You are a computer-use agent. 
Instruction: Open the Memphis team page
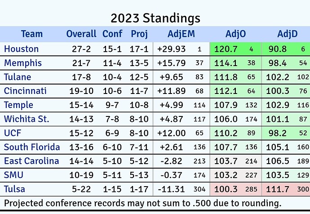23,62
